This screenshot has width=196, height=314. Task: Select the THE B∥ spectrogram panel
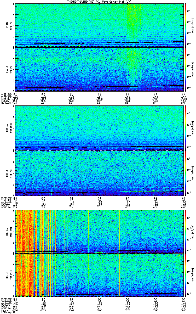(x=100, y=275)
